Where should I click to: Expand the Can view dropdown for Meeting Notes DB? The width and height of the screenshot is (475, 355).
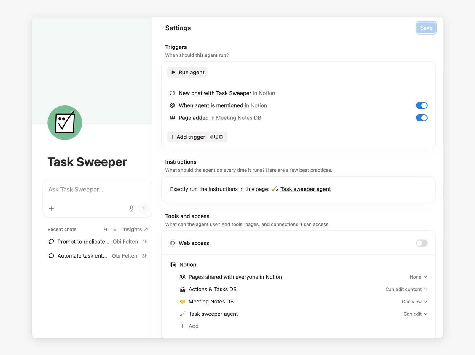(x=415, y=302)
